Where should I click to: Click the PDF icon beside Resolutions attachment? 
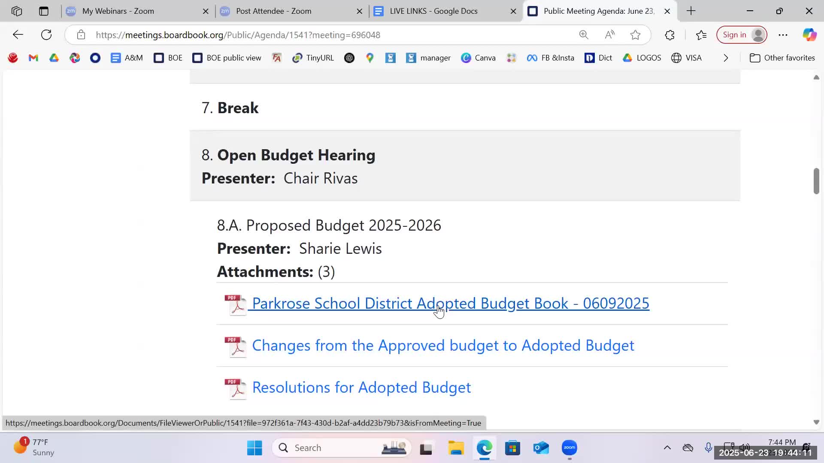[x=235, y=388]
